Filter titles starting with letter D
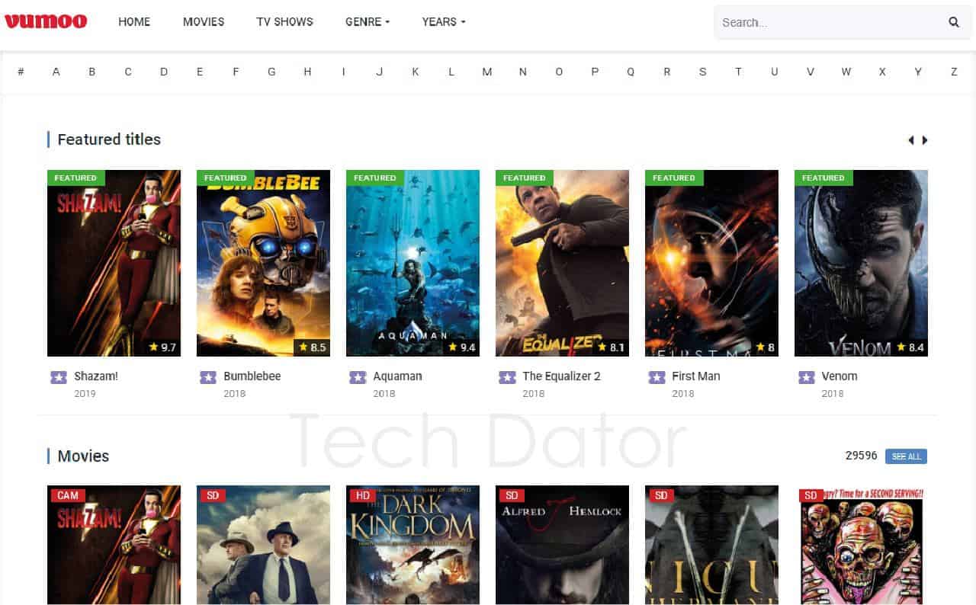Viewport: 976px width, 605px height. 164,72
